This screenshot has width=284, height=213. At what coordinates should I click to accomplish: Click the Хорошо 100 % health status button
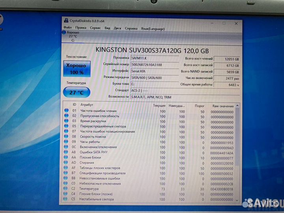pos(77,69)
